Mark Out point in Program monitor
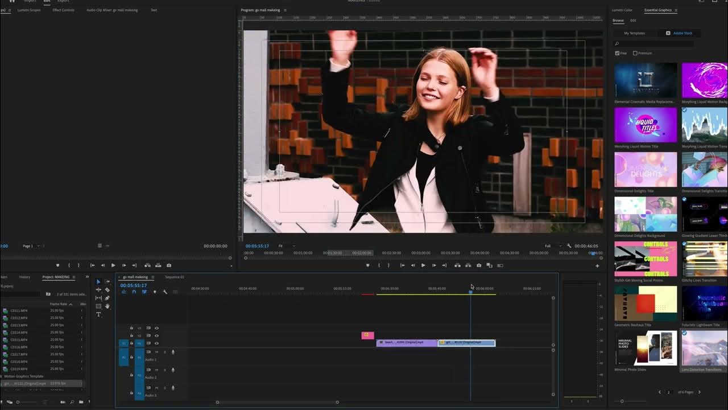The width and height of the screenshot is (728, 410). [388, 265]
